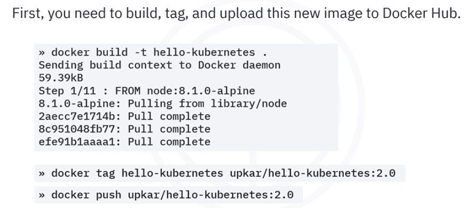472x208 pixels.
Task: Click the word 'First' in the heading
Action: 26,14
